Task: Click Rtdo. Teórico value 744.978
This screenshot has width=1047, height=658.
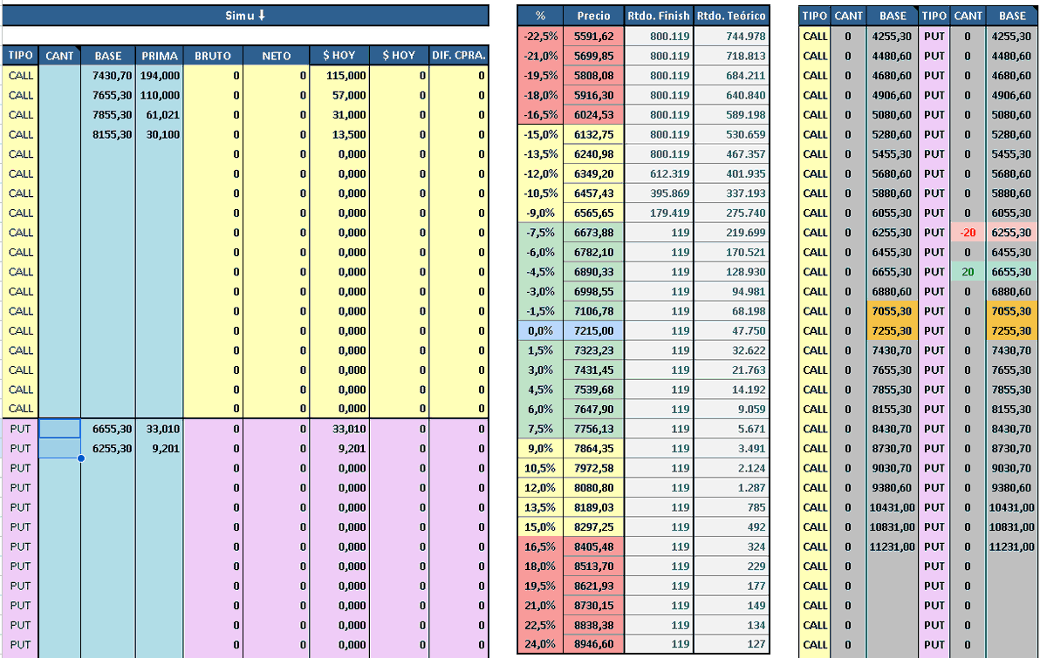Action: pos(732,36)
